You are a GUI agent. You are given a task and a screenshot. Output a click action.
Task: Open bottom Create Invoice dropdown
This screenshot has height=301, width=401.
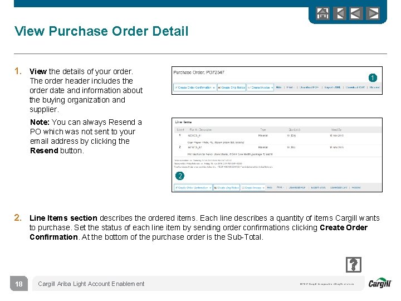point(253,188)
